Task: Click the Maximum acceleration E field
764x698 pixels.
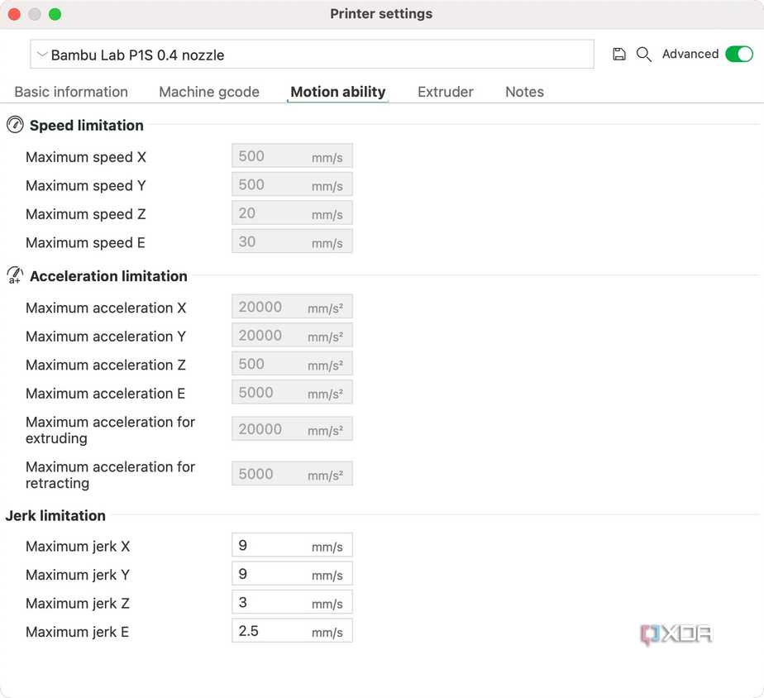Action: [292, 392]
